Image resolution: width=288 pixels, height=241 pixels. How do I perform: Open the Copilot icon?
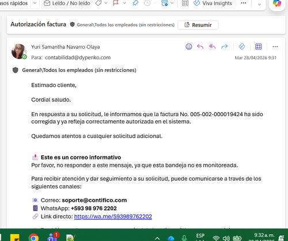[277, 3]
